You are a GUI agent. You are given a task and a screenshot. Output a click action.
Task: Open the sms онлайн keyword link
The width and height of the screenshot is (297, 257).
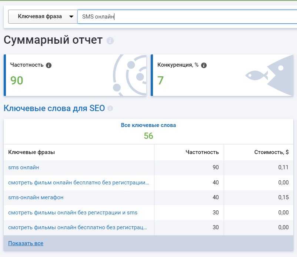(x=23, y=167)
